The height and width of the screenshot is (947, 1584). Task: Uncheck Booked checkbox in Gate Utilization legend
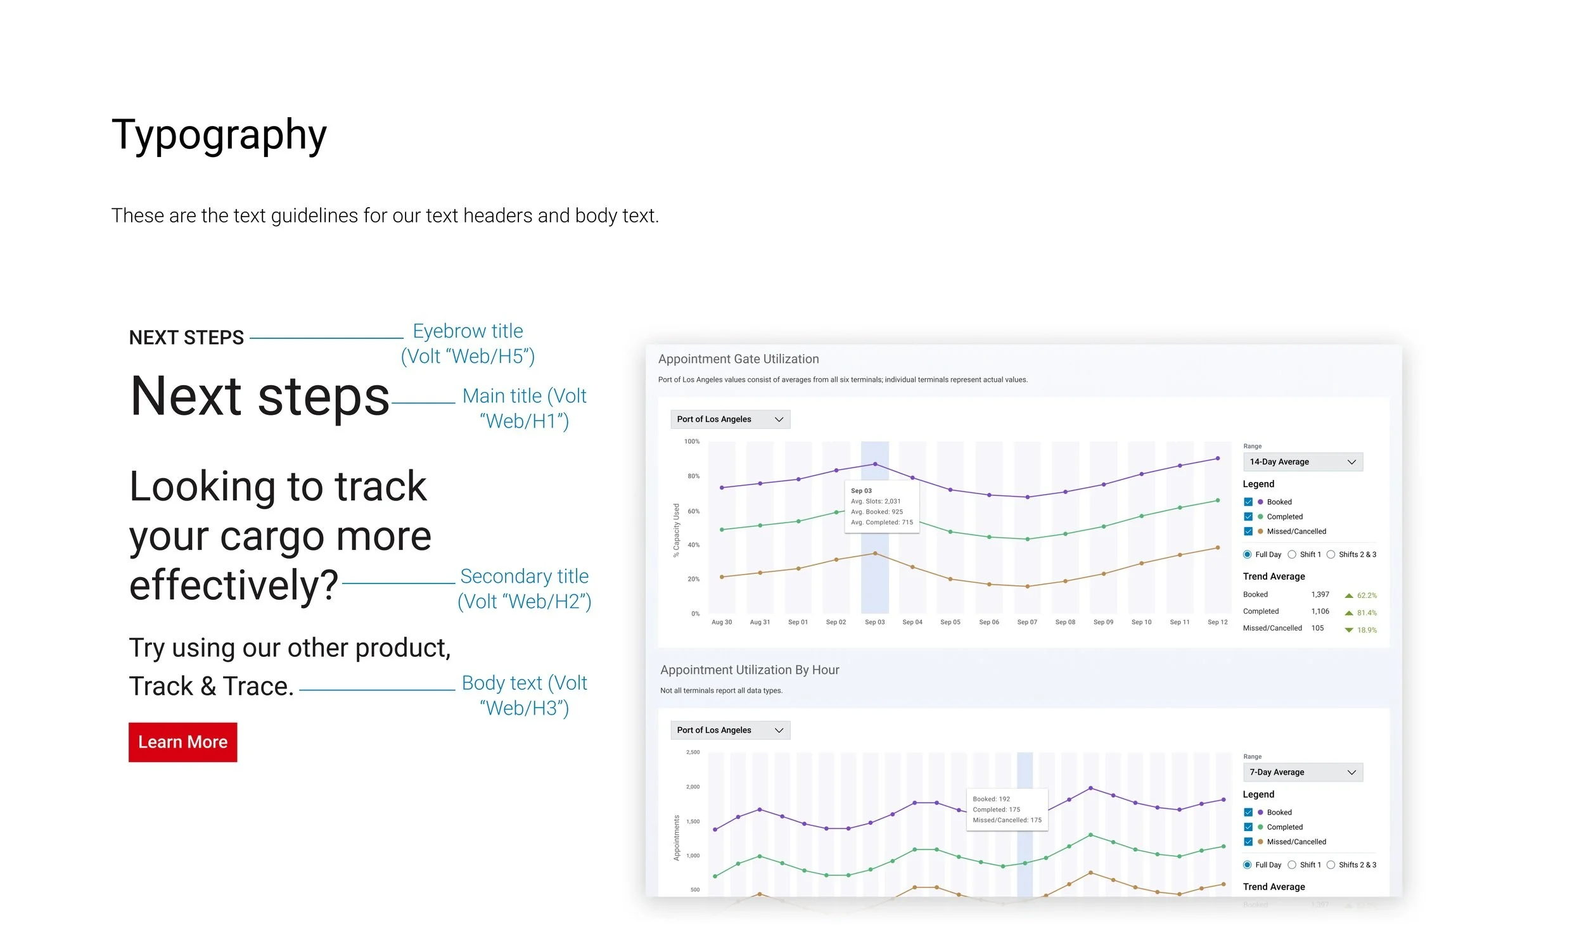1248,502
